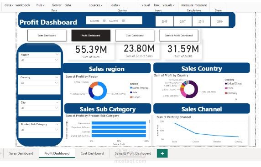Viewport: 261px width, 167px height.
Task: Click the 23.80M Sum of Cost card
Action: pyautogui.click(x=139, y=51)
